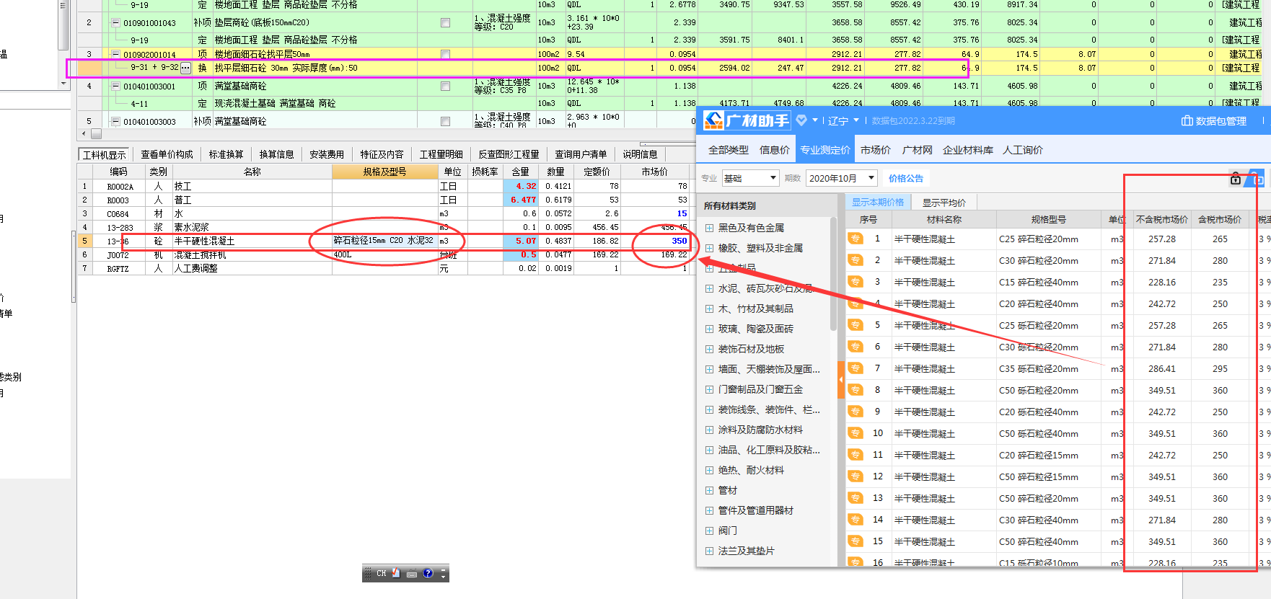
Task: Click orange 专 icon in material row 3
Action: (x=856, y=282)
